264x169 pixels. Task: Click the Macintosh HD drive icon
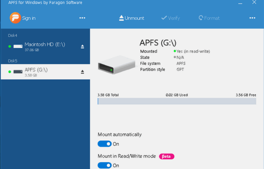point(18,46)
